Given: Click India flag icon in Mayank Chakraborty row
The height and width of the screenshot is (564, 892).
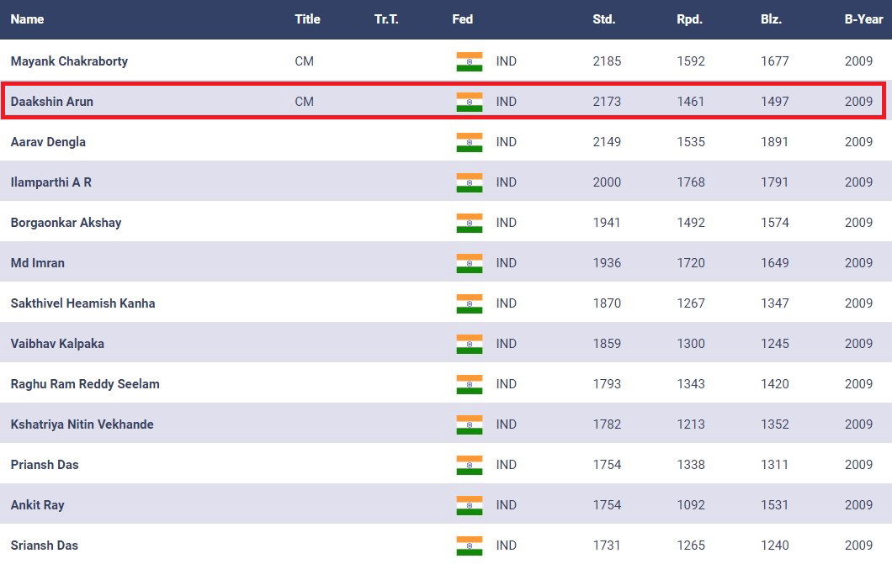Looking at the screenshot, I should point(469,61).
